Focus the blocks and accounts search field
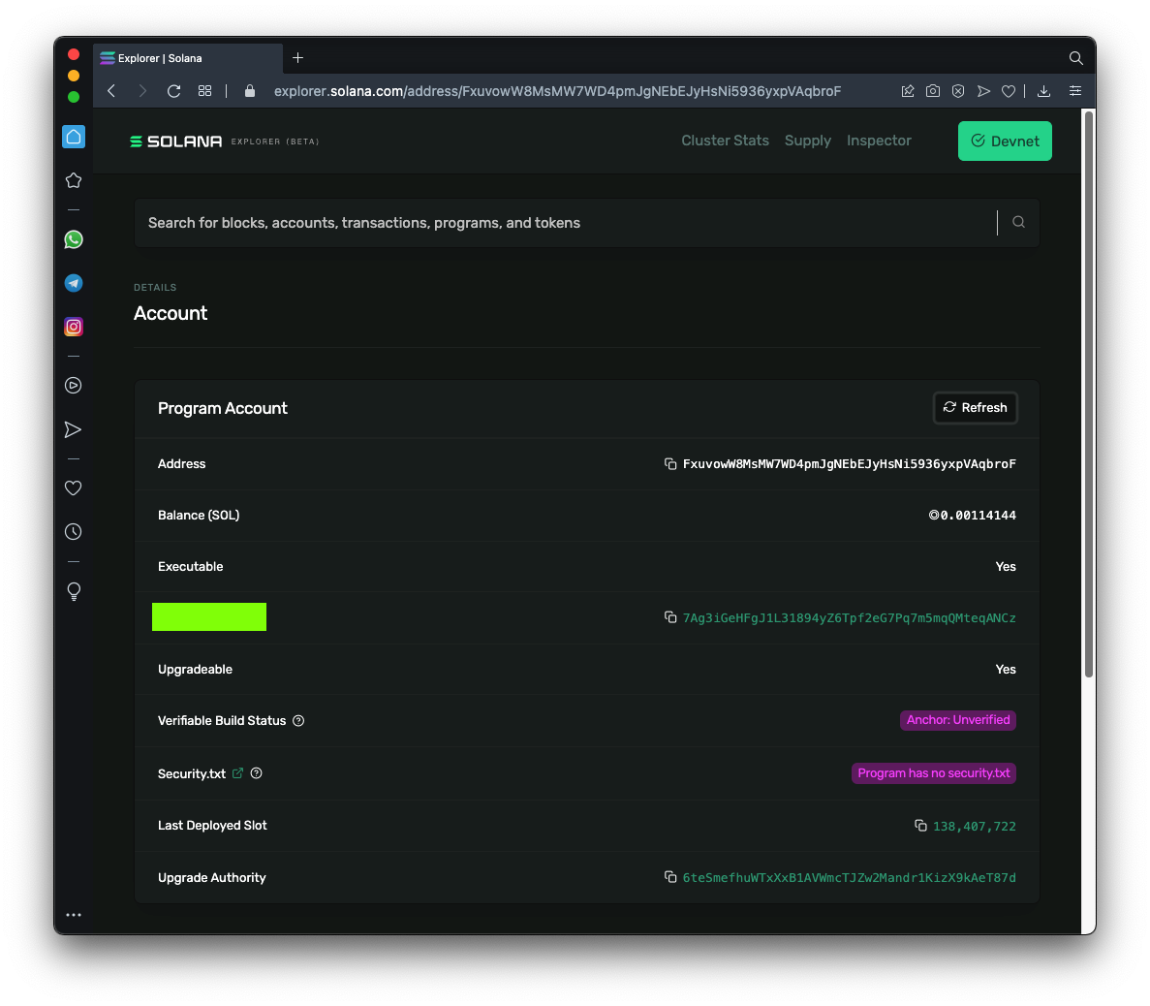 tap(567, 223)
